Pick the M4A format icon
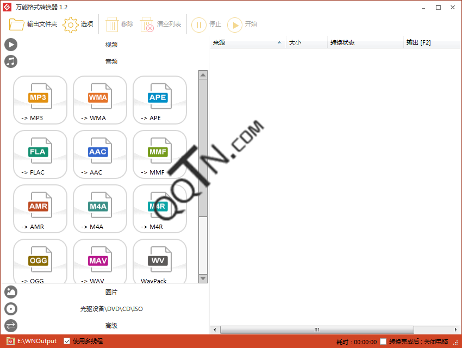This screenshot has height=348, width=462. [x=99, y=209]
